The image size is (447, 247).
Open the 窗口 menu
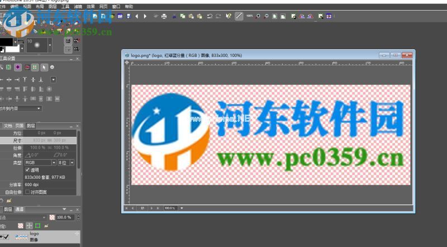116,7
